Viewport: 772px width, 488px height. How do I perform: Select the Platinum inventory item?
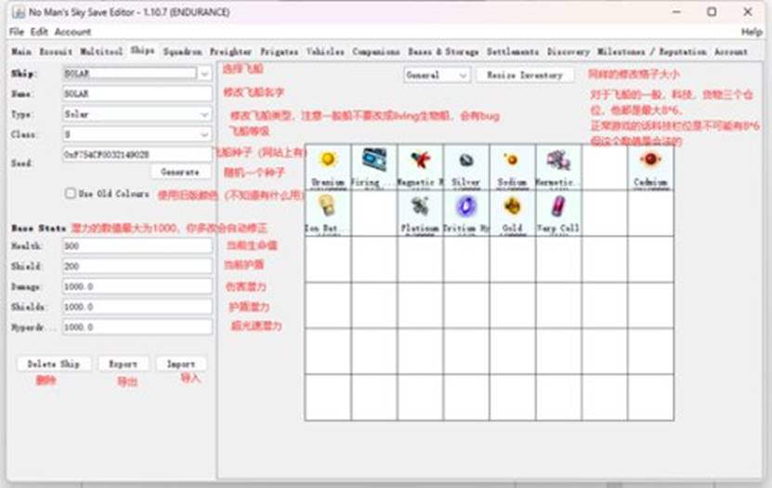420,213
